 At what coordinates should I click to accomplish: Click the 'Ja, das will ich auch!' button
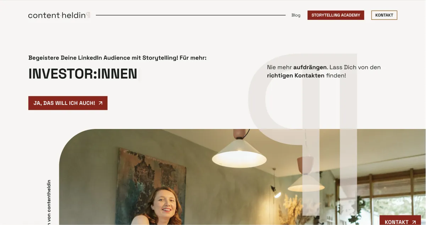tap(68, 103)
